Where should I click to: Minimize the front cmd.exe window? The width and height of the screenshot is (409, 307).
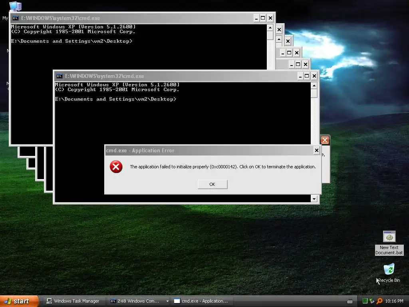tap(300, 76)
